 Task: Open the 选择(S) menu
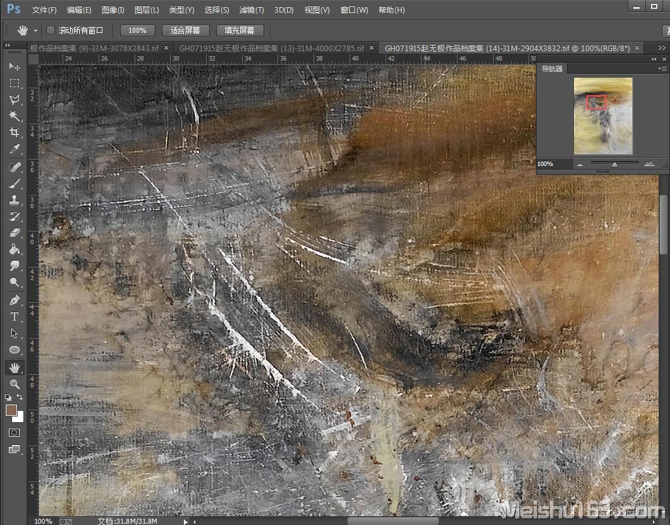point(217,10)
